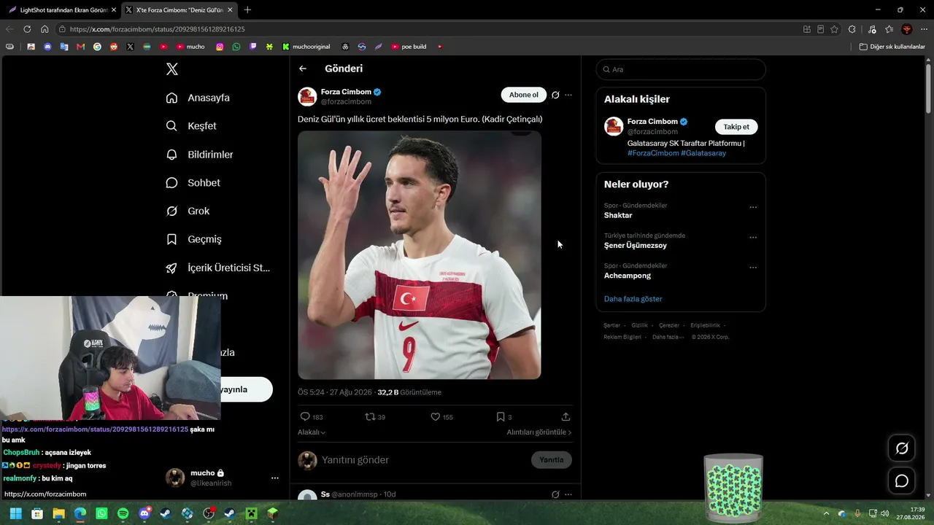Click the Yanıtla reply button

click(552, 460)
